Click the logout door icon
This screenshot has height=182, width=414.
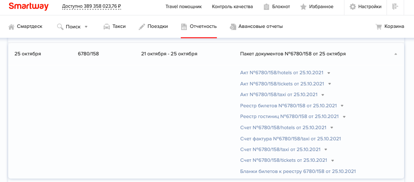[395, 6]
